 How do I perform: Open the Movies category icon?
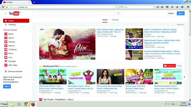tap(6, 46)
